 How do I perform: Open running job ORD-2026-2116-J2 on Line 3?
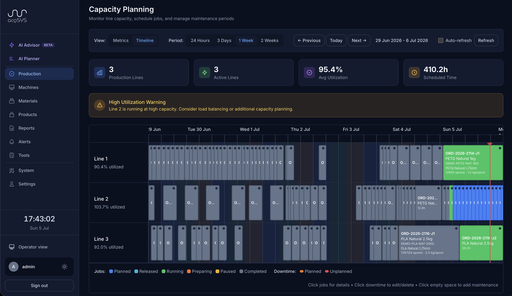(x=481, y=243)
